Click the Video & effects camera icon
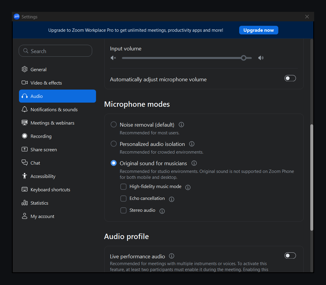Viewport: 326px width, 285px height. coord(25,82)
